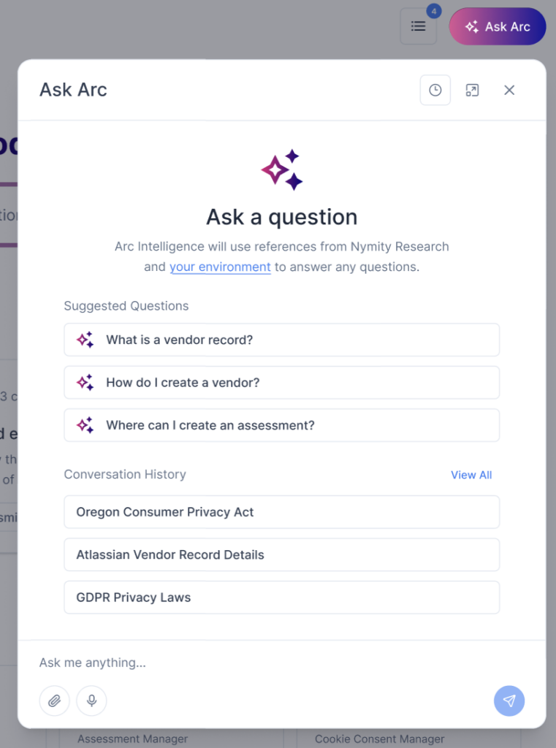The height and width of the screenshot is (748, 556).
Task: Open the 'Oregon Consumer Privacy Act' conversation
Action: [281, 512]
